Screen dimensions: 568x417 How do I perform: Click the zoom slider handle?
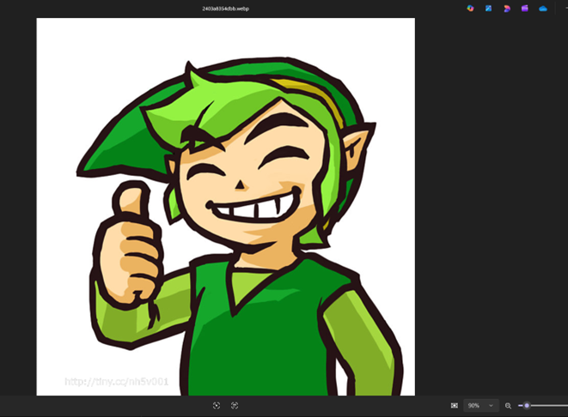point(527,405)
